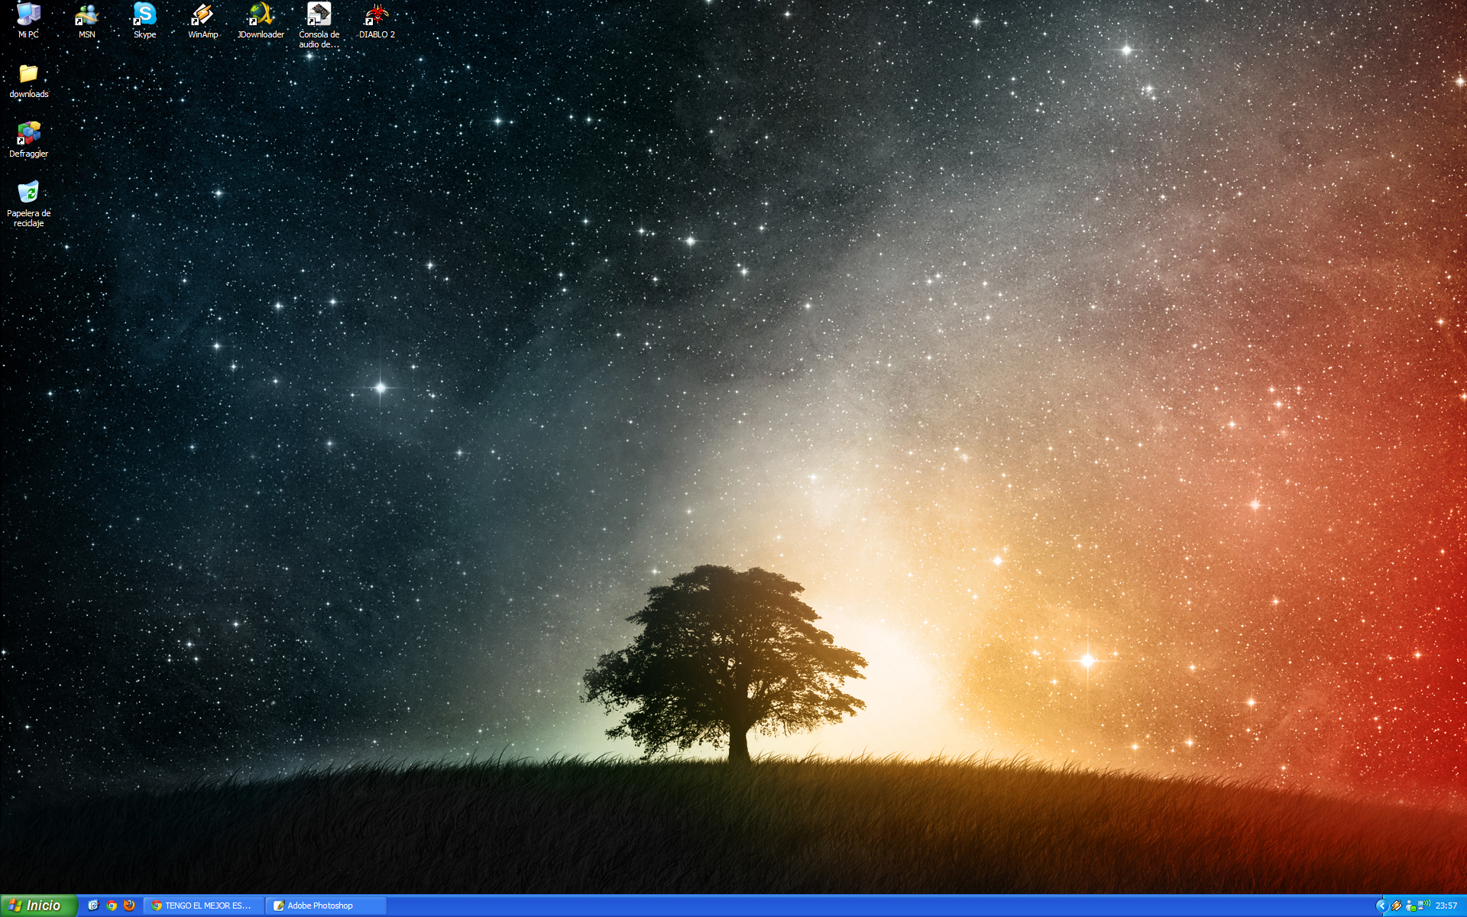Switch to Adobe Photoshop taskbar button

tap(326, 906)
